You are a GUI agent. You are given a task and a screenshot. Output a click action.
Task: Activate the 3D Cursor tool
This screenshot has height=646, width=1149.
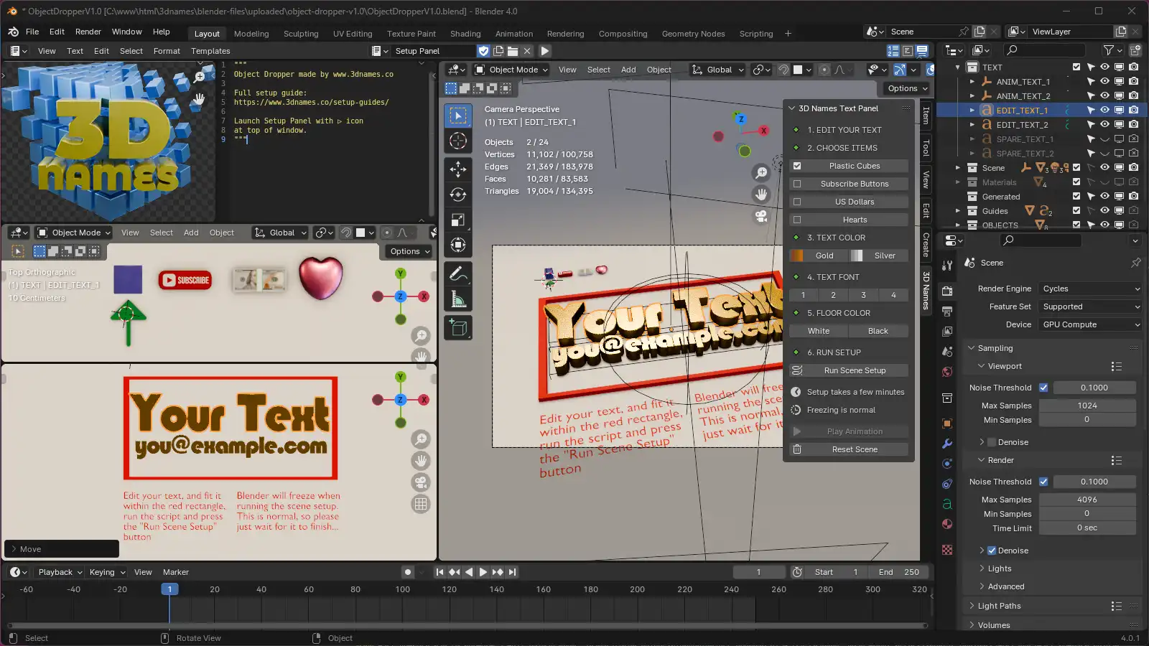tap(458, 141)
